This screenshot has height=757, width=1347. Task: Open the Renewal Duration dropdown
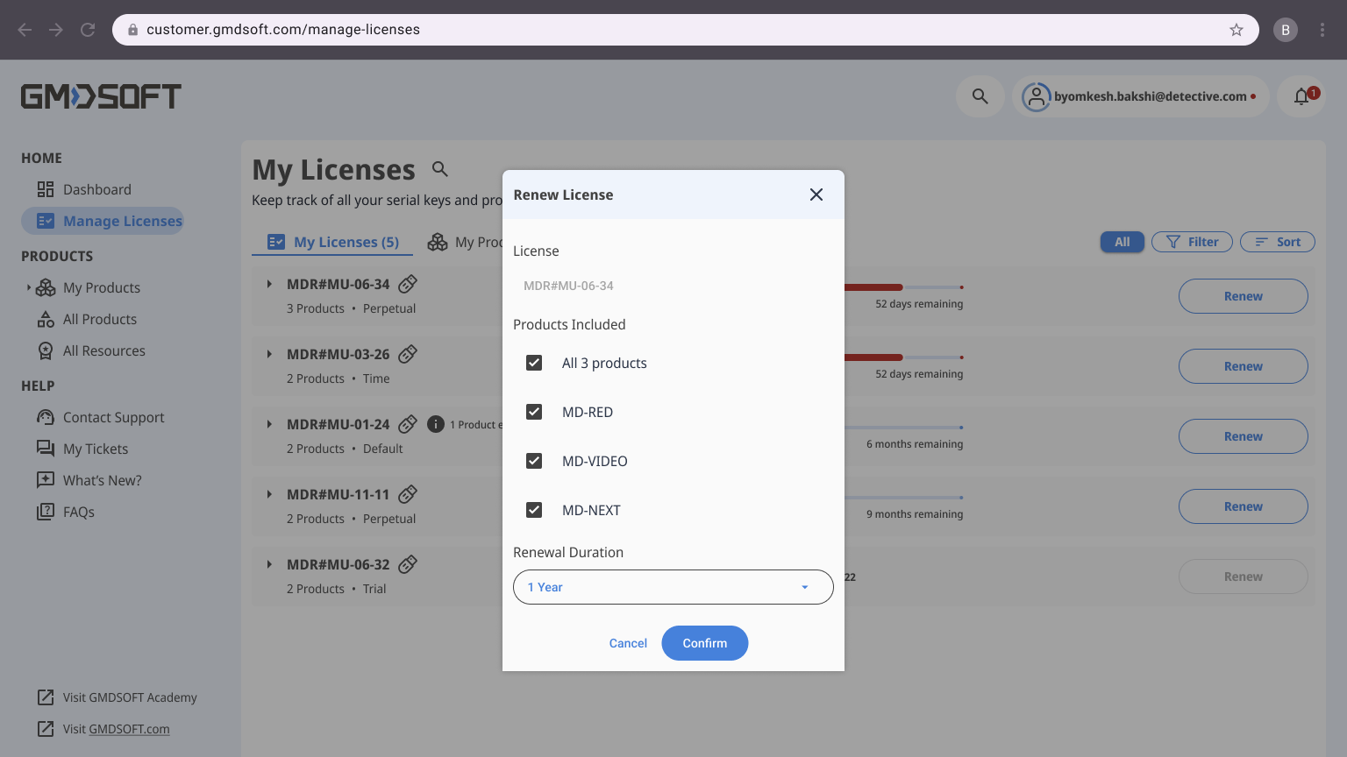click(x=673, y=587)
